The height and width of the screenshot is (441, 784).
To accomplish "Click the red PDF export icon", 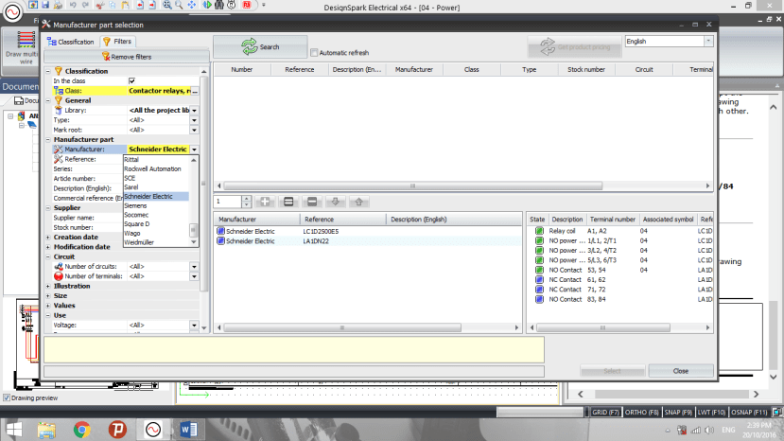I will click(x=247, y=5).
